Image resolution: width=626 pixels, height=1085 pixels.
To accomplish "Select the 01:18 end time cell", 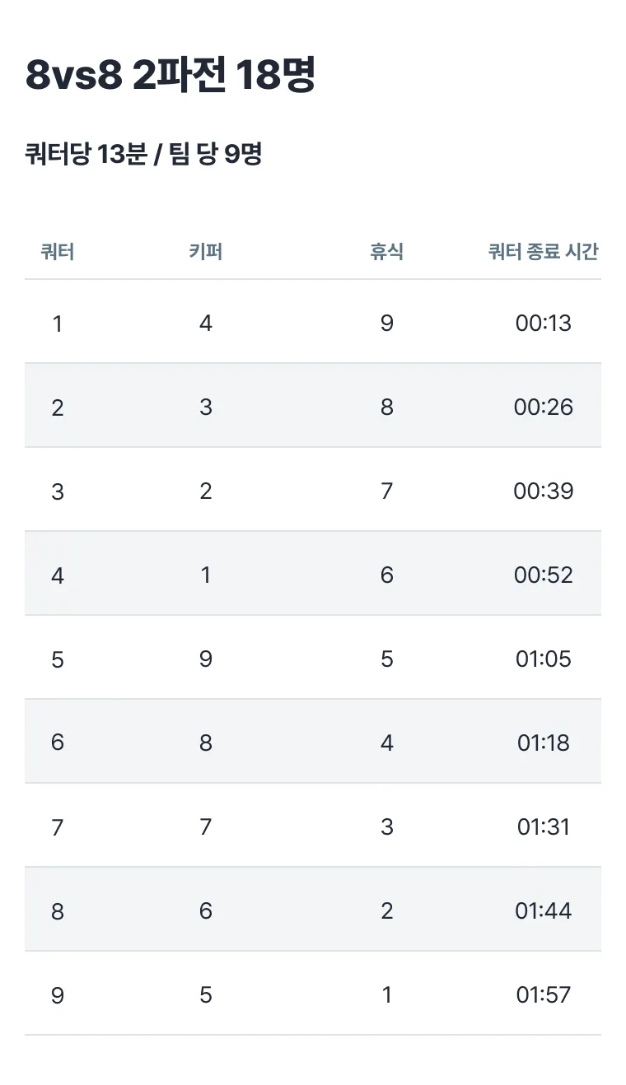I will pyautogui.click(x=543, y=743).
